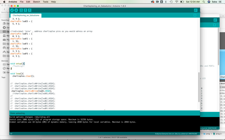Click the date and time Sat 12:04 AM

193,2
